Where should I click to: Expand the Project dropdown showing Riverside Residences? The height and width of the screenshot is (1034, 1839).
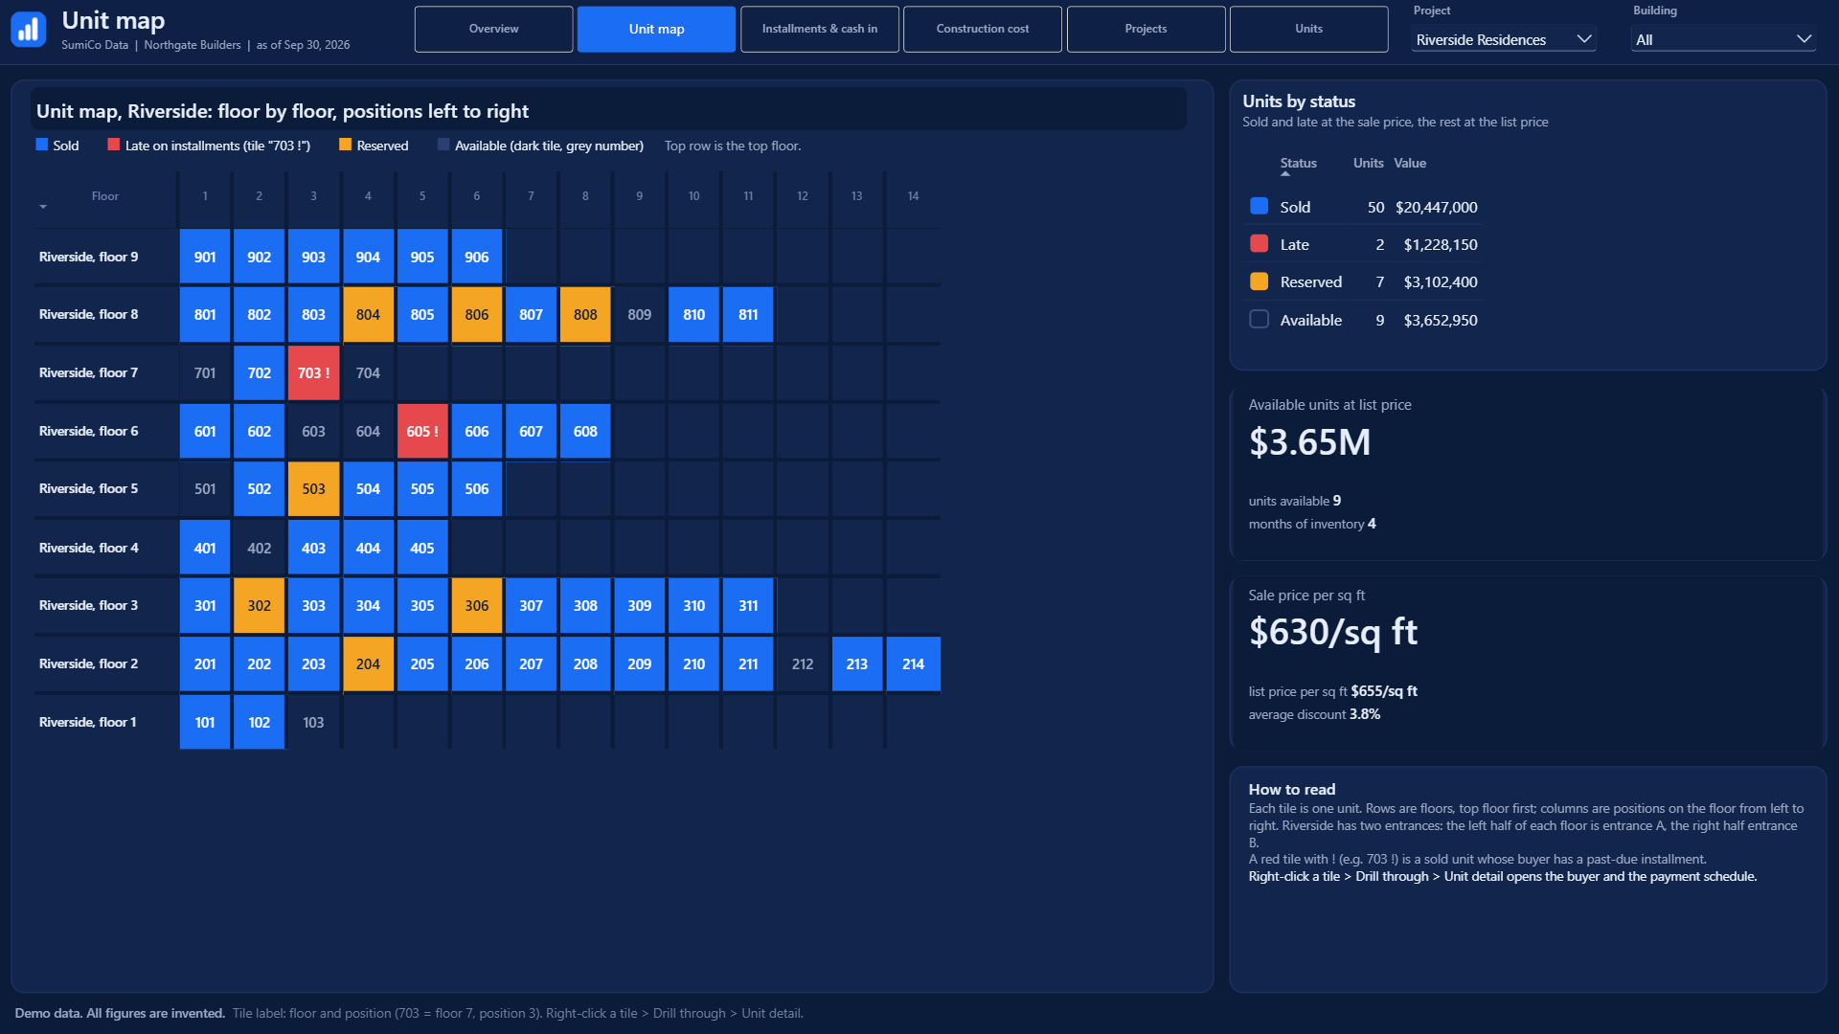click(1503, 39)
